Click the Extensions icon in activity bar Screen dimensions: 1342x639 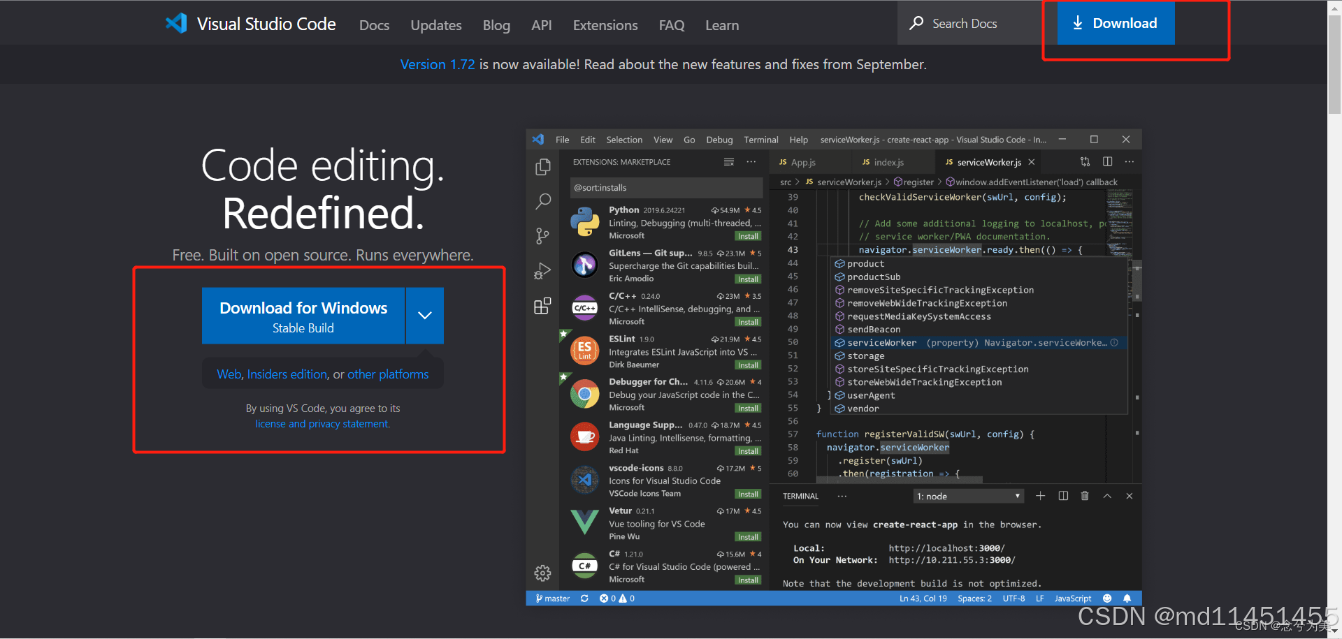tap(542, 306)
